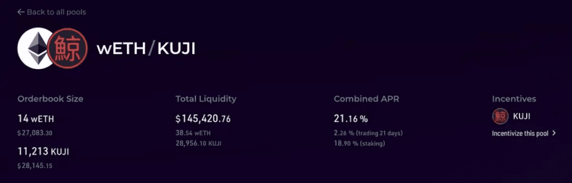Click the 14 wETH orderbook amount
Image resolution: width=572 pixels, height=183 pixels.
click(x=37, y=119)
